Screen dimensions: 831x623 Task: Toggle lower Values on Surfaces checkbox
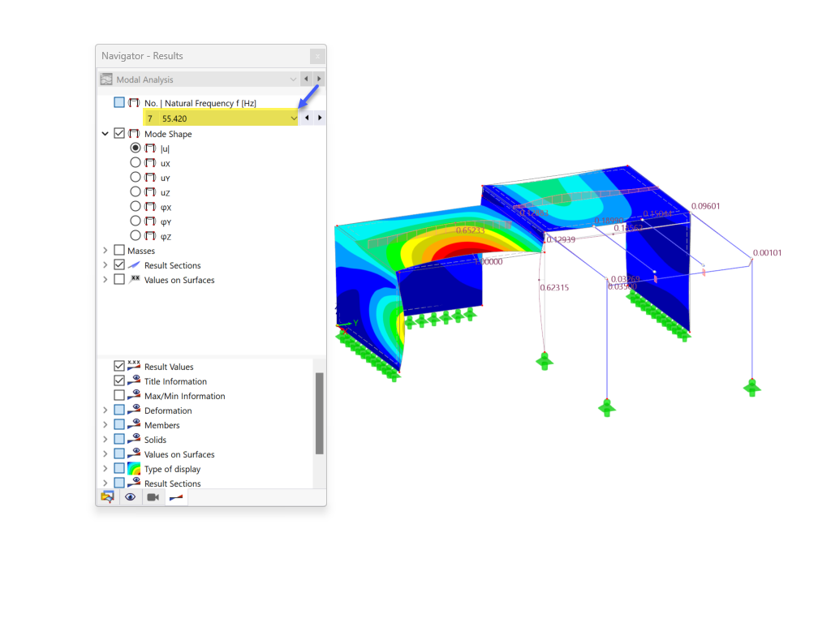coord(119,454)
